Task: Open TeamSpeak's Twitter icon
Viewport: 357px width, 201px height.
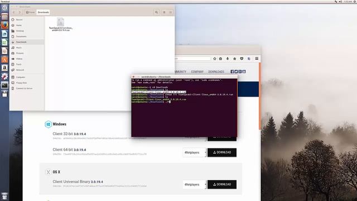Action: pyautogui.click(x=236, y=71)
